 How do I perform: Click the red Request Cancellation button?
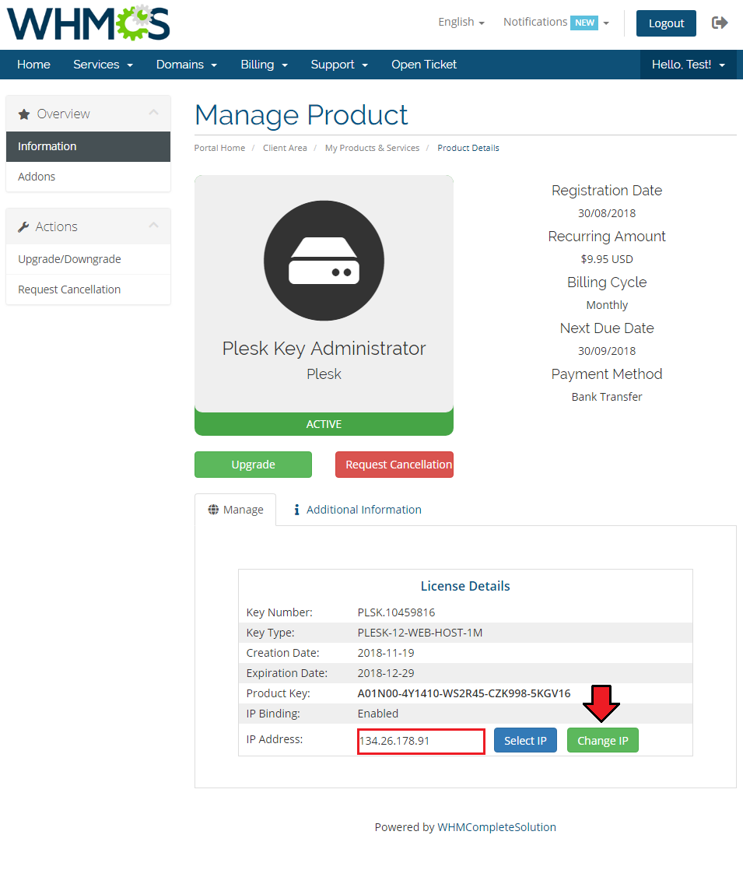(394, 465)
